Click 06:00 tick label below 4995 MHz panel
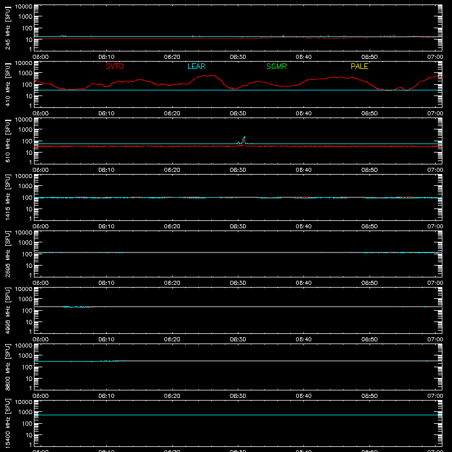 tap(41, 340)
